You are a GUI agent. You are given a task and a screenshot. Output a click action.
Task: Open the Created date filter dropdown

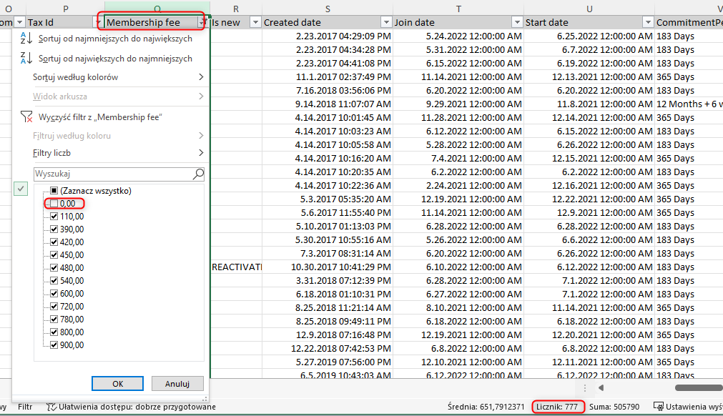(386, 23)
